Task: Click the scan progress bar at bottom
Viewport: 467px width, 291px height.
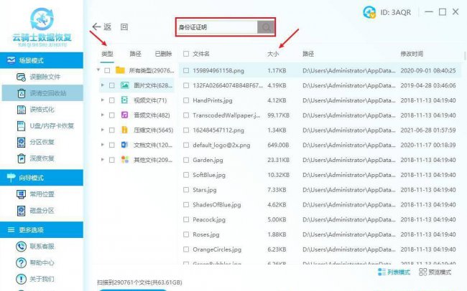Action: (132, 290)
